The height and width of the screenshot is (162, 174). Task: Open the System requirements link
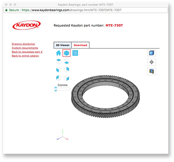click(25, 48)
